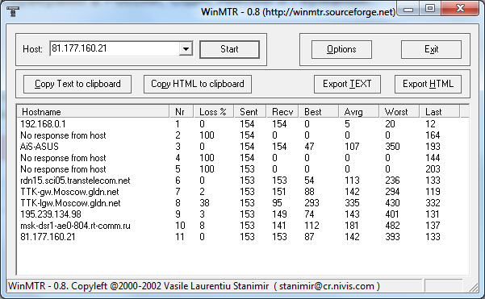Image resolution: width=485 pixels, height=299 pixels.
Task: Copy Text to clipboard
Action: [77, 84]
